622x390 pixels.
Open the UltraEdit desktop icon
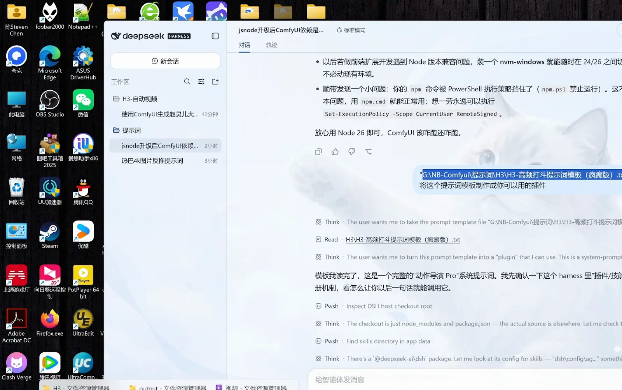(x=83, y=323)
